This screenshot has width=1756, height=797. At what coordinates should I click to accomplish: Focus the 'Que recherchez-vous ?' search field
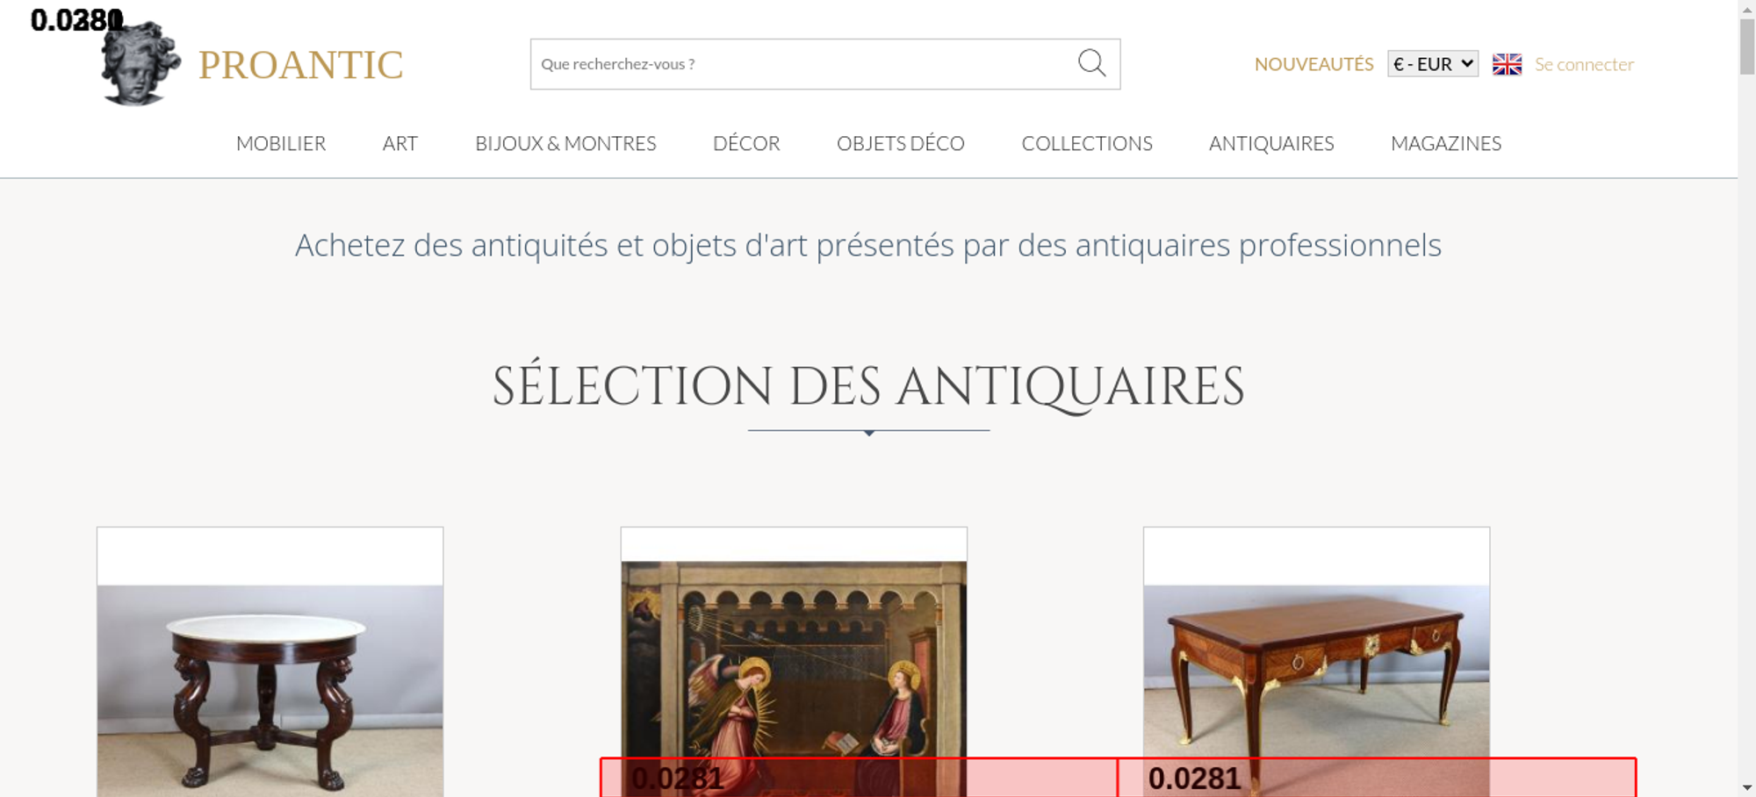[799, 64]
